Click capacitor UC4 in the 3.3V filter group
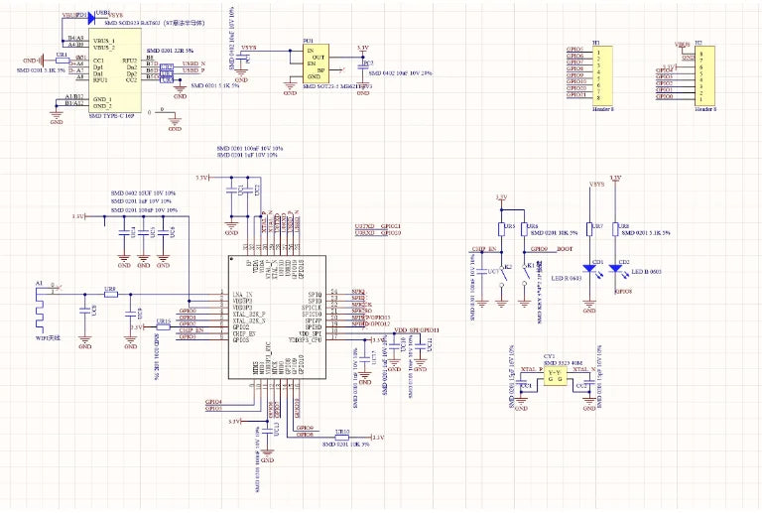The width and height of the screenshot is (762, 513). (x=124, y=231)
